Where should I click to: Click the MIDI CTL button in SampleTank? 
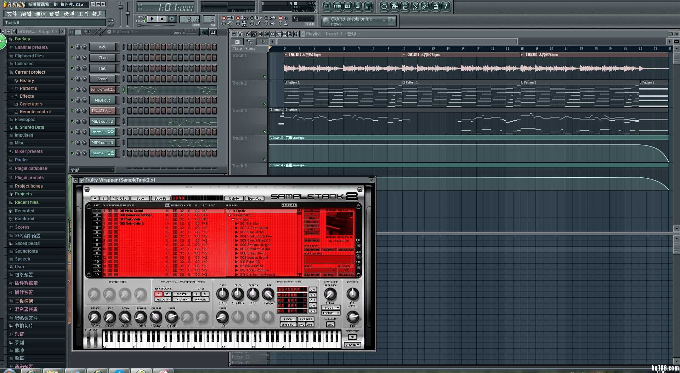click(119, 199)
